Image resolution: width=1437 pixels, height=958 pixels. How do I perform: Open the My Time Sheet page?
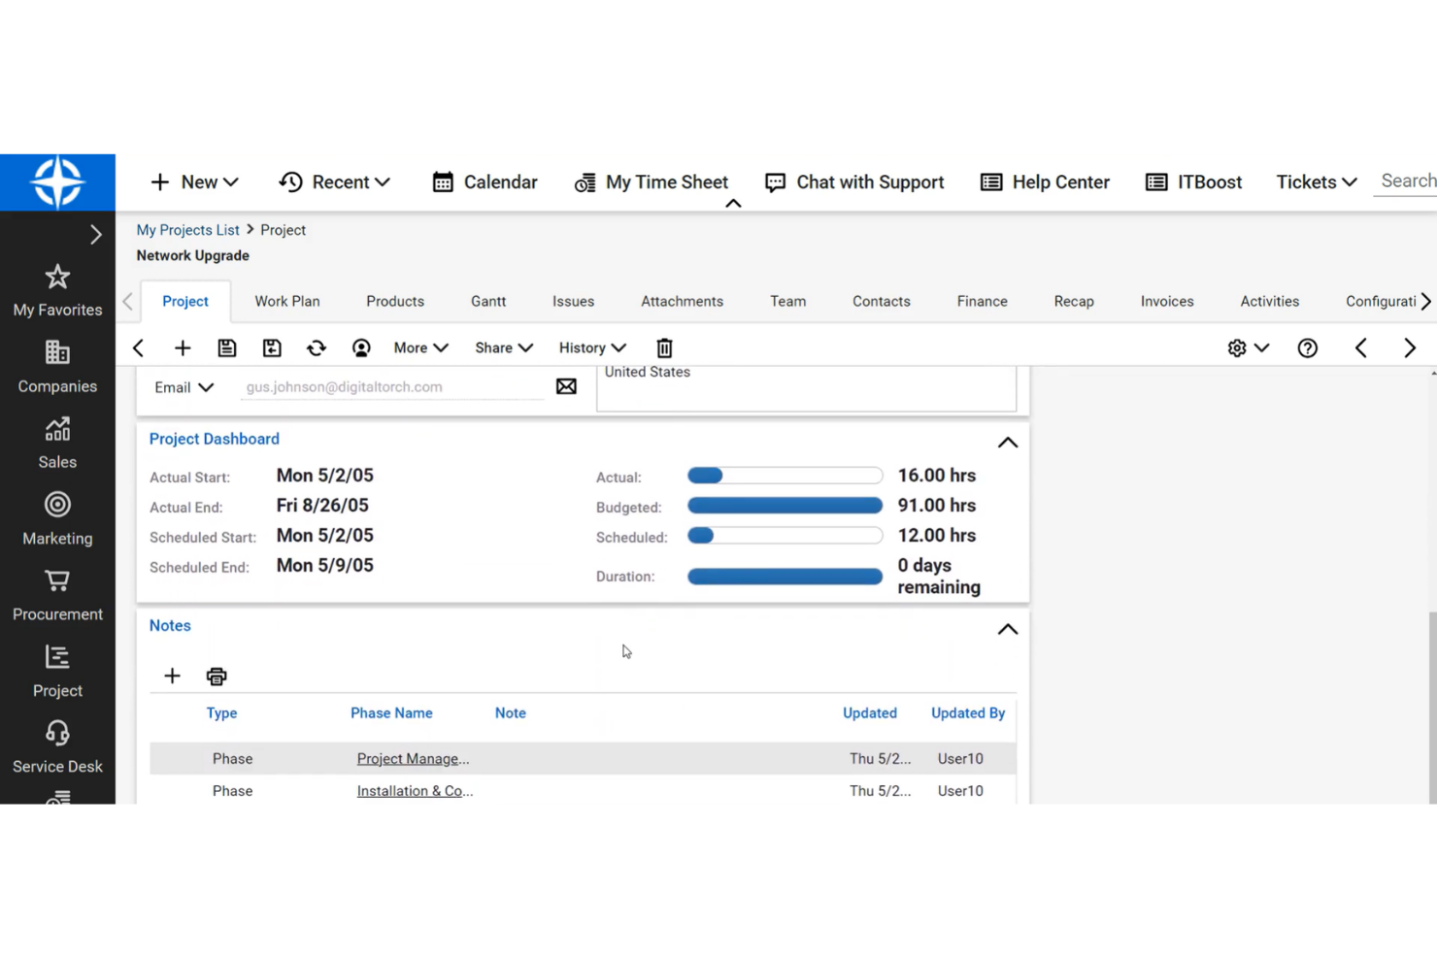[652, 182]
